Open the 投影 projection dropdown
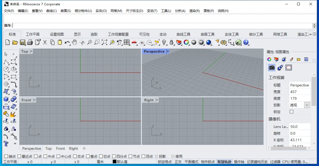 pos(307,105)
